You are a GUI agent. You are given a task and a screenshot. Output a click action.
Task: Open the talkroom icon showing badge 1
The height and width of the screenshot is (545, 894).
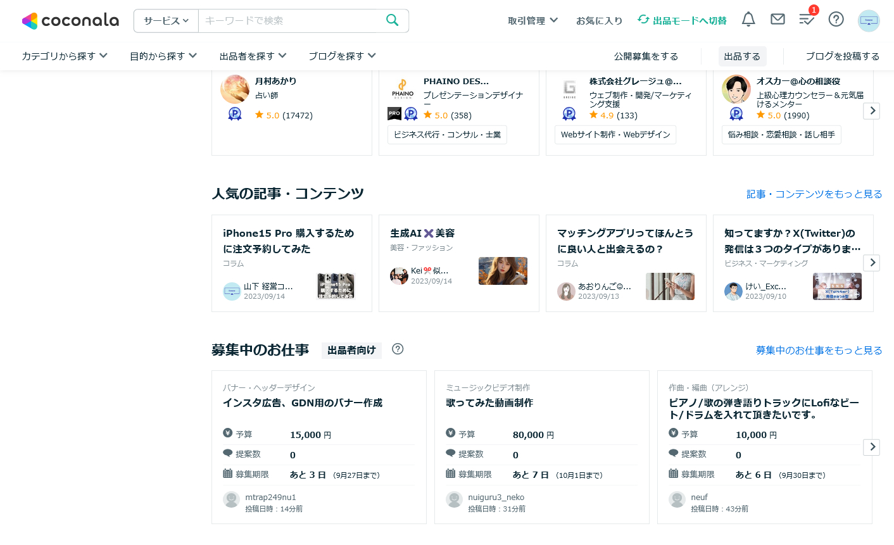(x=806, y=21)
